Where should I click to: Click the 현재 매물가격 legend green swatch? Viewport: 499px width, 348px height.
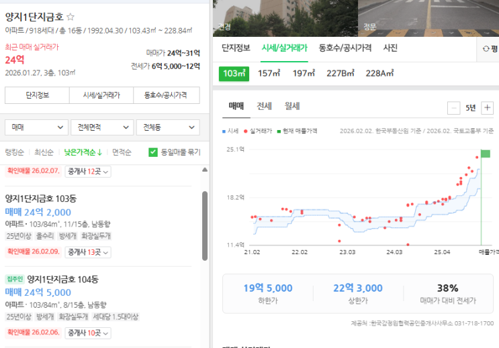click(x=279, y=131)
